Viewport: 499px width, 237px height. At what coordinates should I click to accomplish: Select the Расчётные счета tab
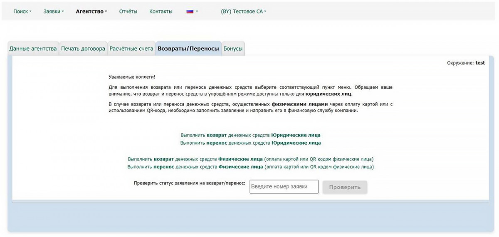(131, 49)
